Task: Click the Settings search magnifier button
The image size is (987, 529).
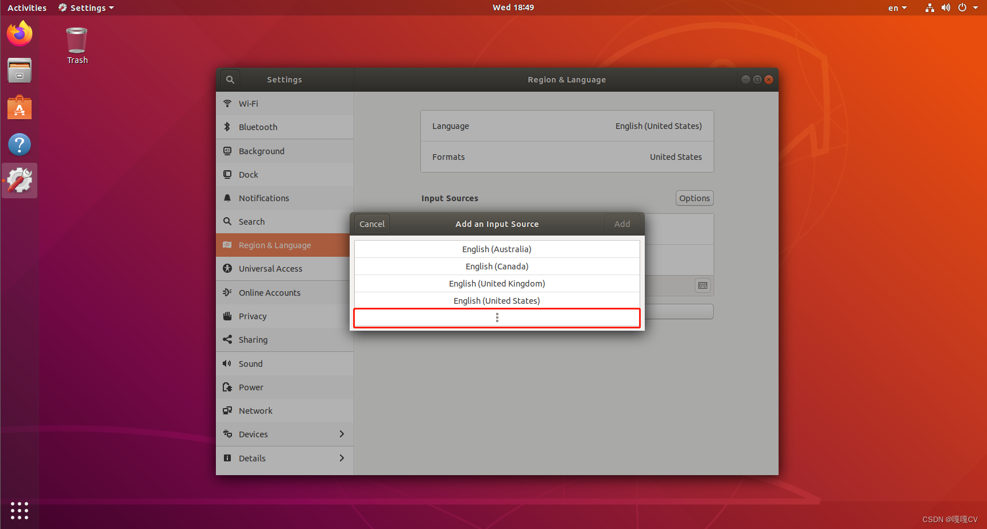Action: pyautogui.click(x=230, y=80)
